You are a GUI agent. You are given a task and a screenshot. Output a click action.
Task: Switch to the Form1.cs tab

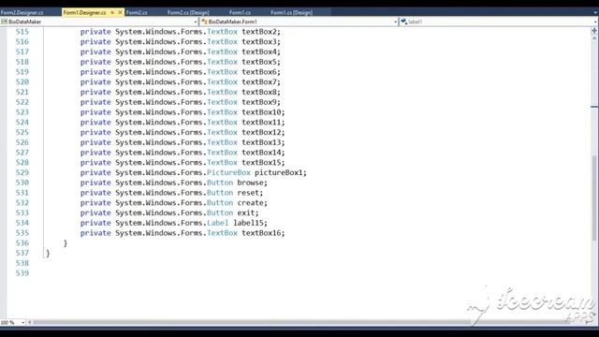point(240,12)
